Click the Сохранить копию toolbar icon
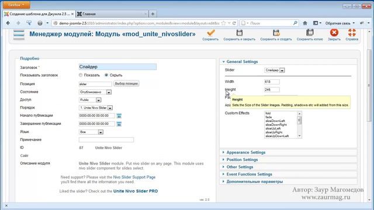This screenshot has width=374, height=210. (310, 33)
